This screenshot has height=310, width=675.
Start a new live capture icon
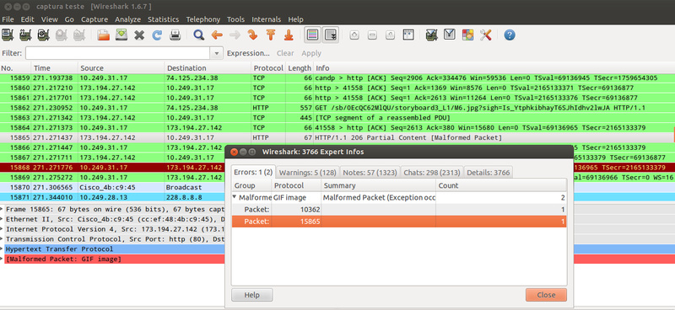44,35
